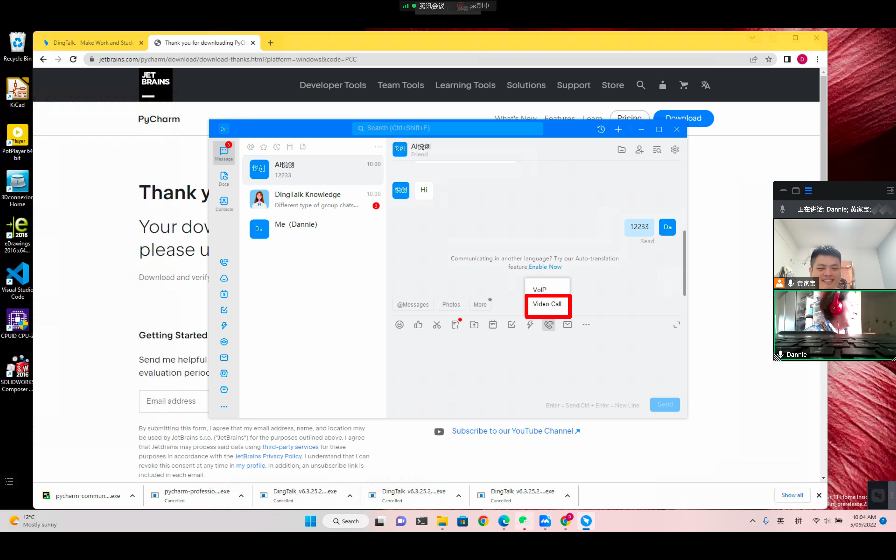This screenshot has height=560, width=896.
Task: Open chat files folder icon in header
Action: [622, 149]
